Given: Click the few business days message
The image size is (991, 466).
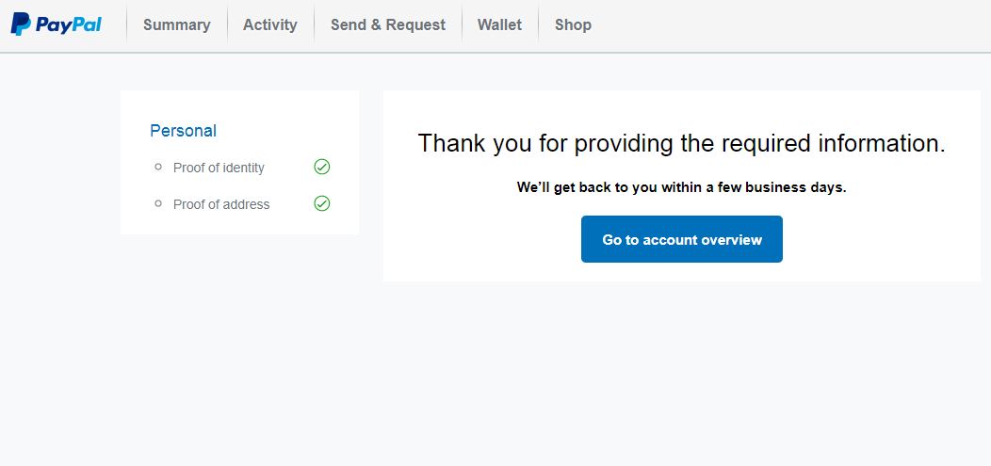Looking at the screenshot, I should pyautogui.click(x=681, y=187).
